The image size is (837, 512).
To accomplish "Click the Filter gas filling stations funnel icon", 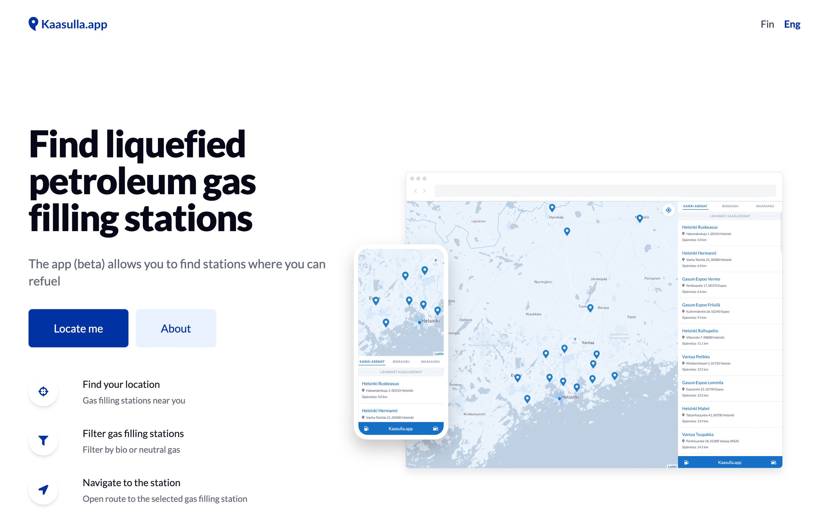I will point(43,441).
